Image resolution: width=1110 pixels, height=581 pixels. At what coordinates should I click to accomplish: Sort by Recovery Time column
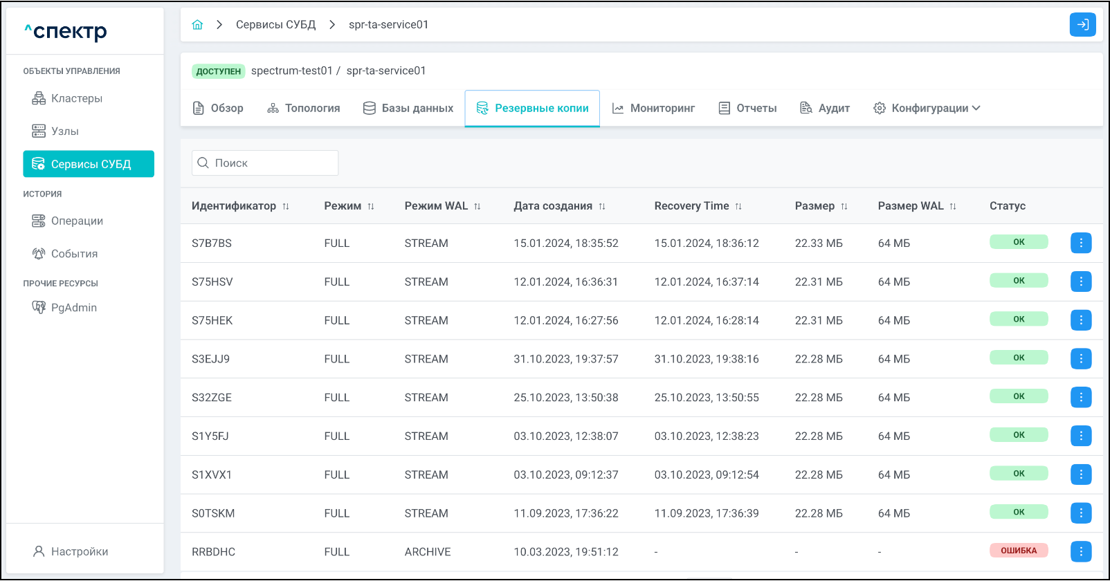coord(738,206)
